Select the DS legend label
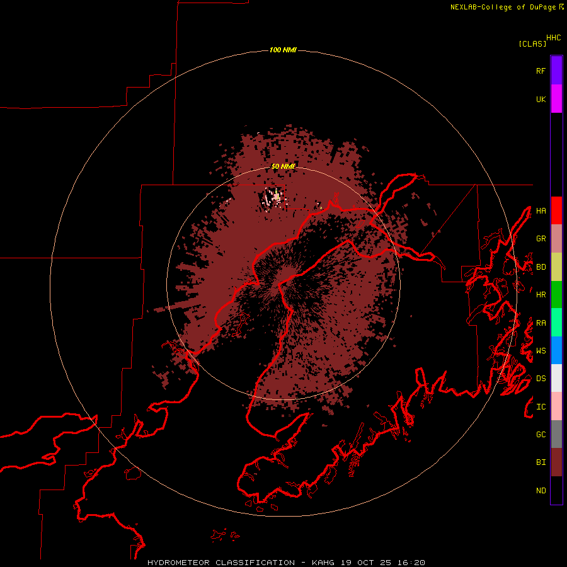The image size is (567, 567). click(541, 379)
